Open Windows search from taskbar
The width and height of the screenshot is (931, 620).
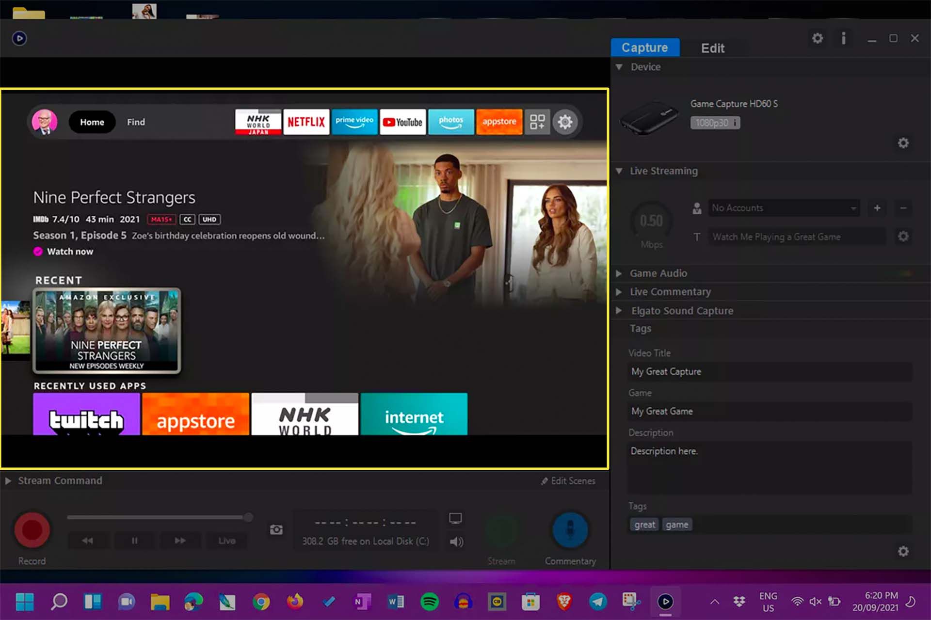(59, 602)
